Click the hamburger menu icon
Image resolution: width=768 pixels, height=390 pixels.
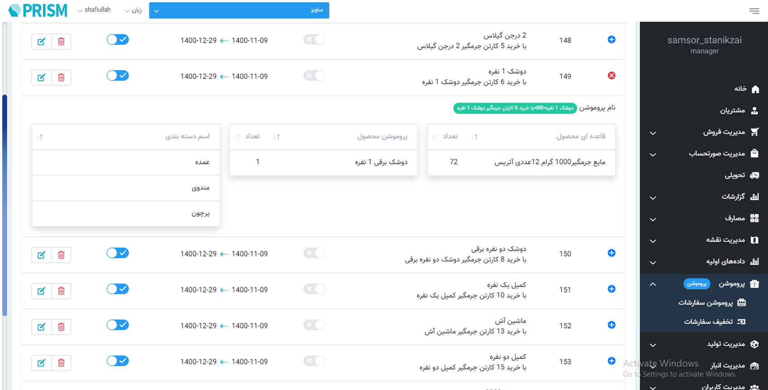pos(754,11)
